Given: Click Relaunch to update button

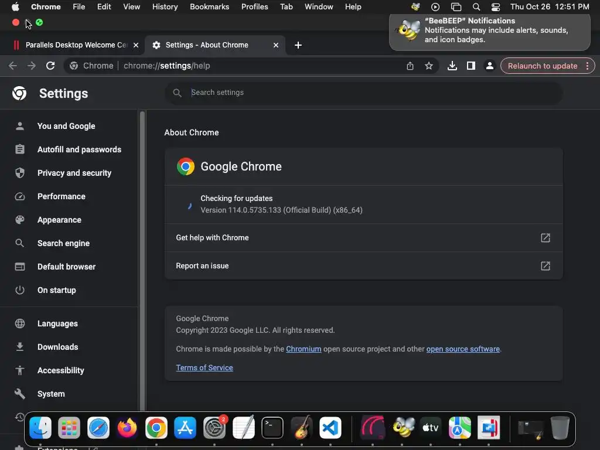Looking at the screenshot, I should (542, 66).
